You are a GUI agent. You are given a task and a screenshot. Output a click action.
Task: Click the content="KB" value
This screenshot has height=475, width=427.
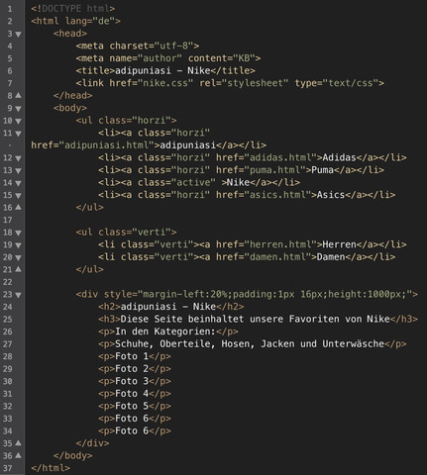pos(222,58)
